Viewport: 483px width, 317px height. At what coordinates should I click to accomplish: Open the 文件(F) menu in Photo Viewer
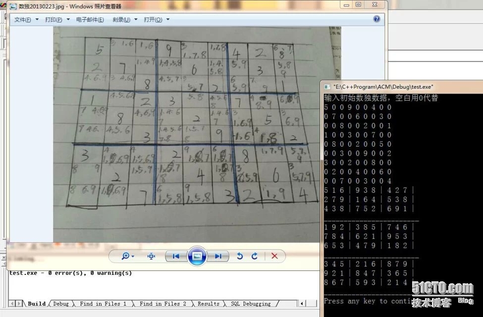tap(22, 20)
